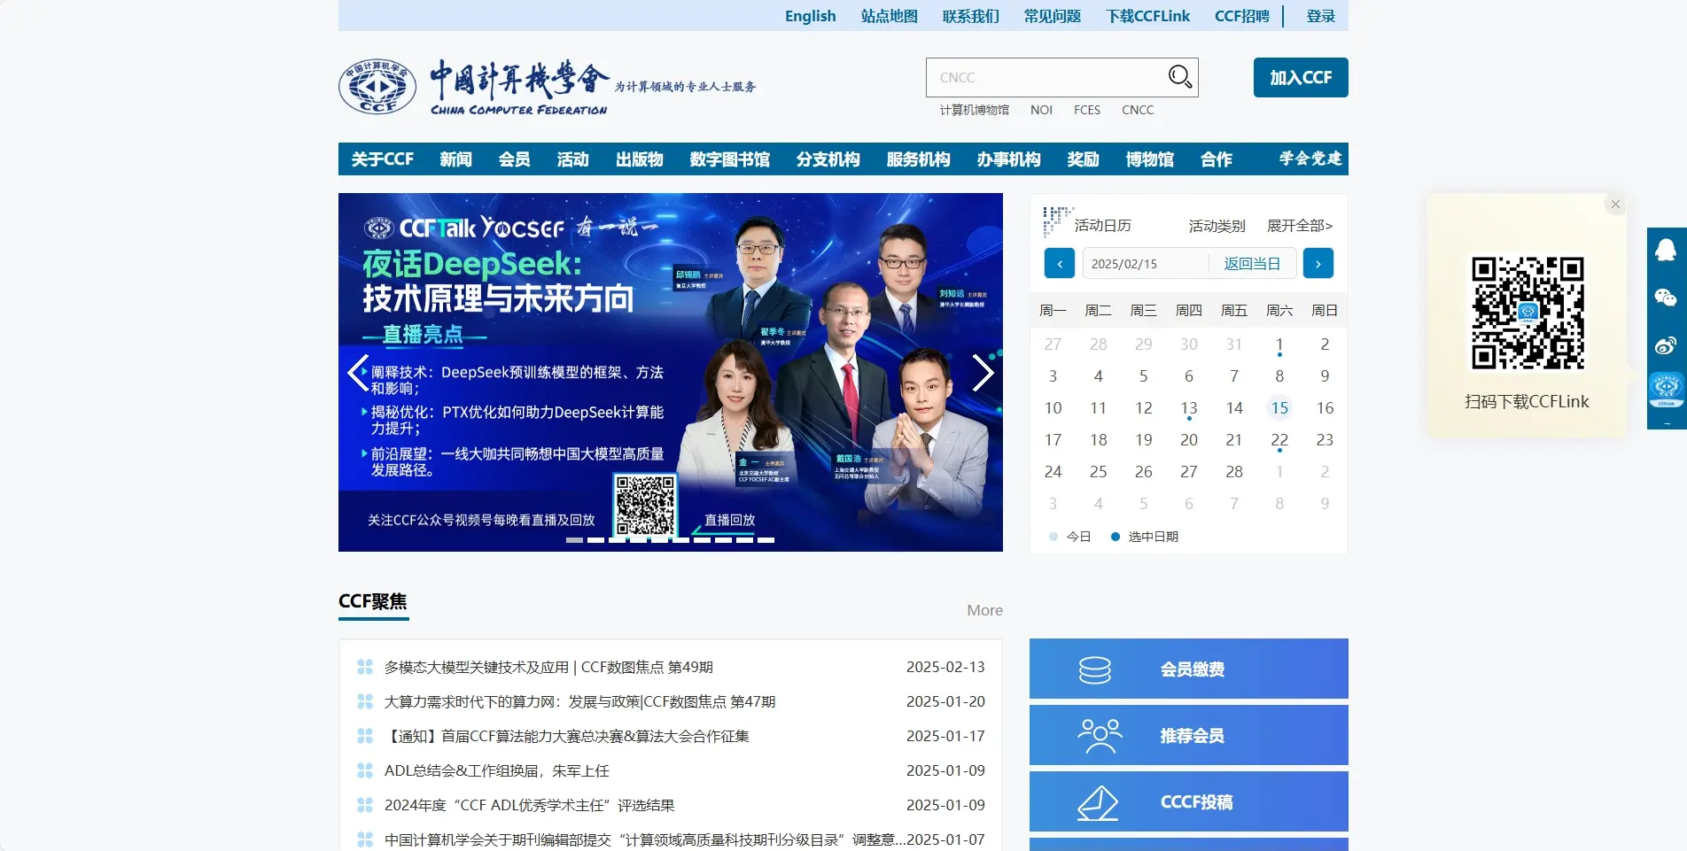Open 推荐会员 via its people icon
This screenshot has height=851, width=1687.
[x=1098, y=734]
